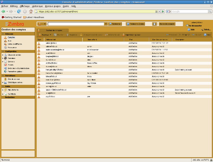213x162 pixels.
Task: Click the Zimbra search input field
Action: [x=75, y=24]
